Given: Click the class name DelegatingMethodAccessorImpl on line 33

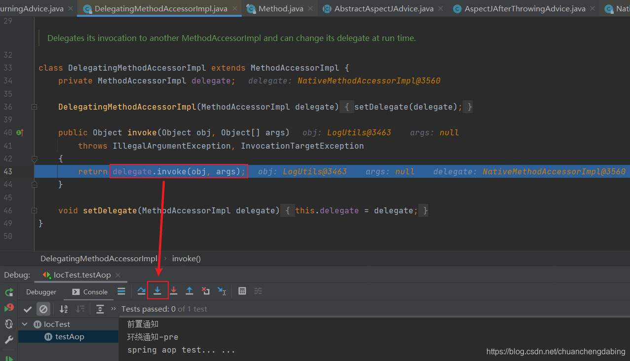Looking at the screenshot, I should [x=137, y=68].
